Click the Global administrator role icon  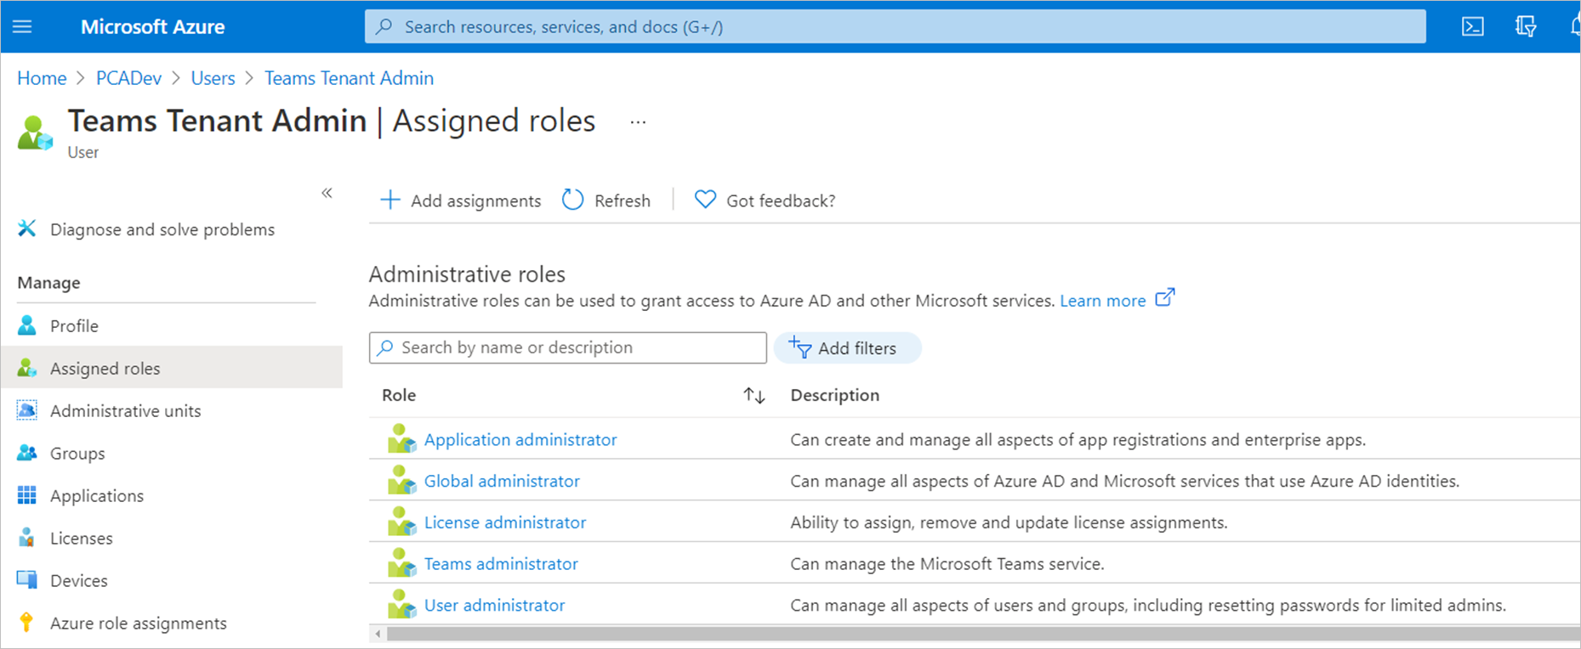[x=401, y=481]
